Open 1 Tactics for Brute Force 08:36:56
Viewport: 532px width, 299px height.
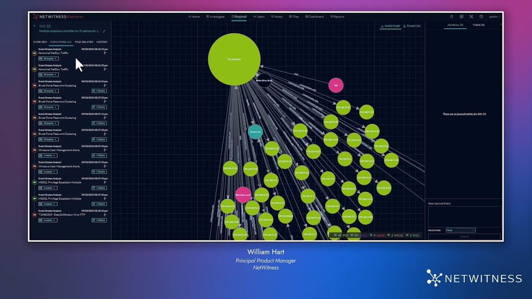click(x=99, y=91)
